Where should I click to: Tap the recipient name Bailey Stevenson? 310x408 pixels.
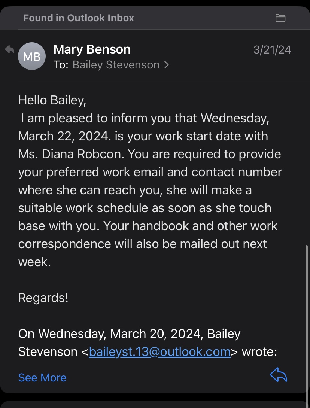(x=116, y=65)
